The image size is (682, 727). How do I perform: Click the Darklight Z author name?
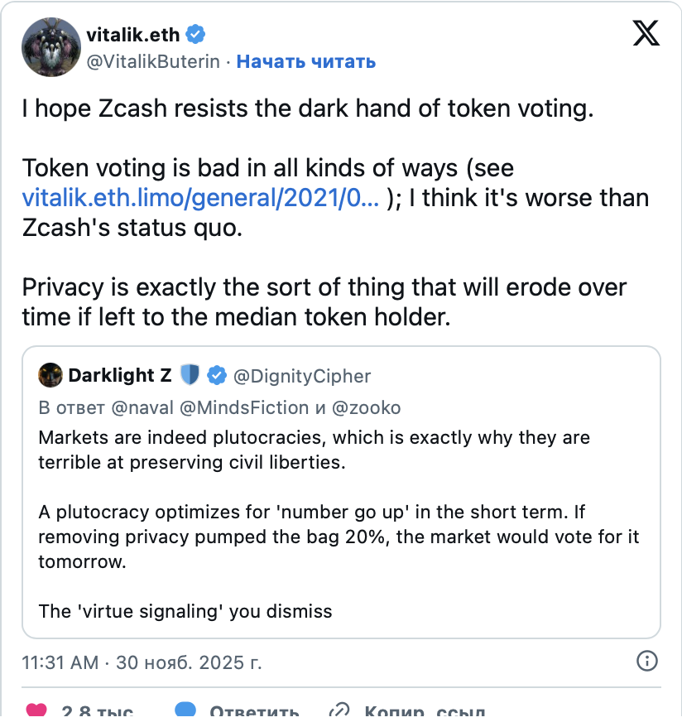120,376
